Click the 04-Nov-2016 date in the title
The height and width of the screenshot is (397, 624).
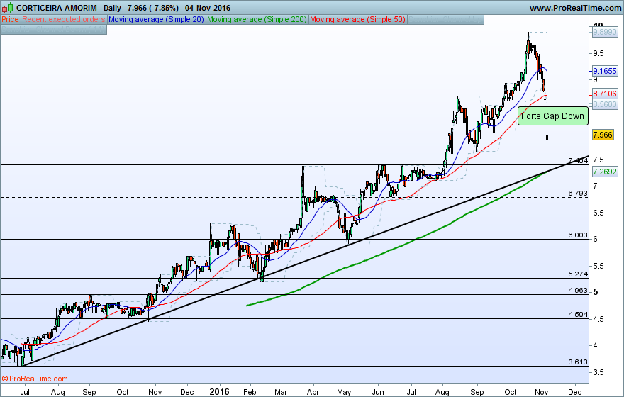(207, 8)
